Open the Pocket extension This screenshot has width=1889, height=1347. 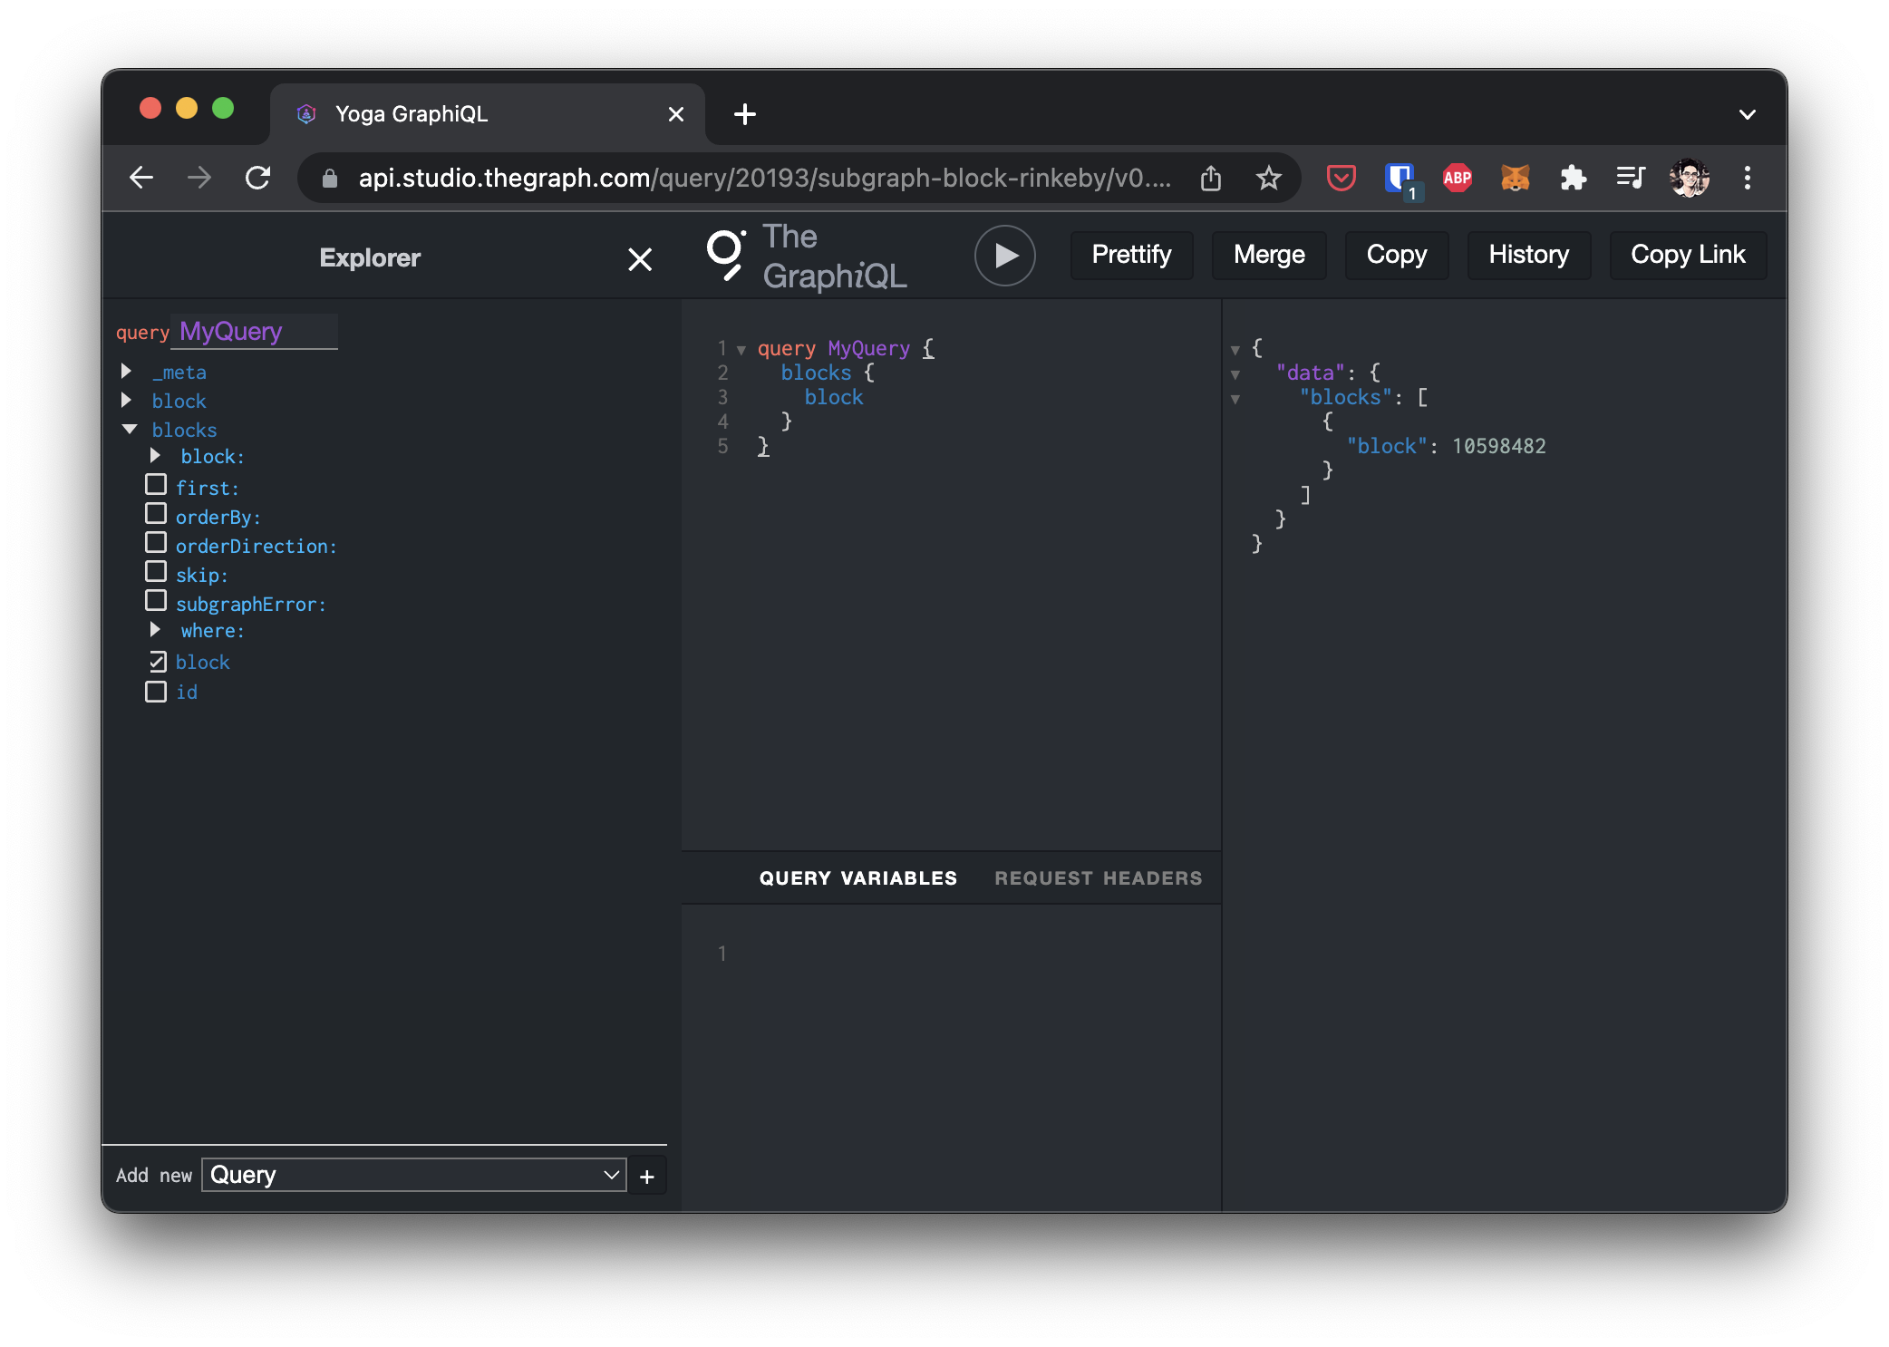coord(1341,178)
